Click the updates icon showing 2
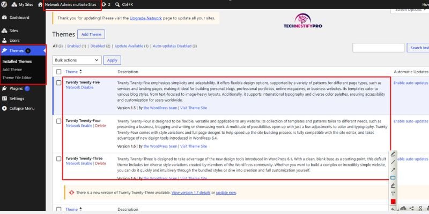 [x=106, y=5]
